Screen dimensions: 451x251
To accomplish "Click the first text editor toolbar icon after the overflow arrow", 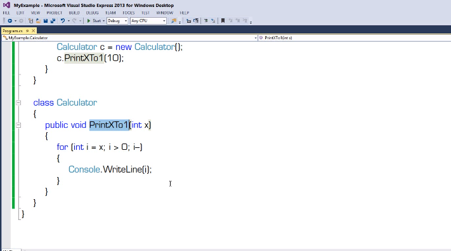I will 188,21.
